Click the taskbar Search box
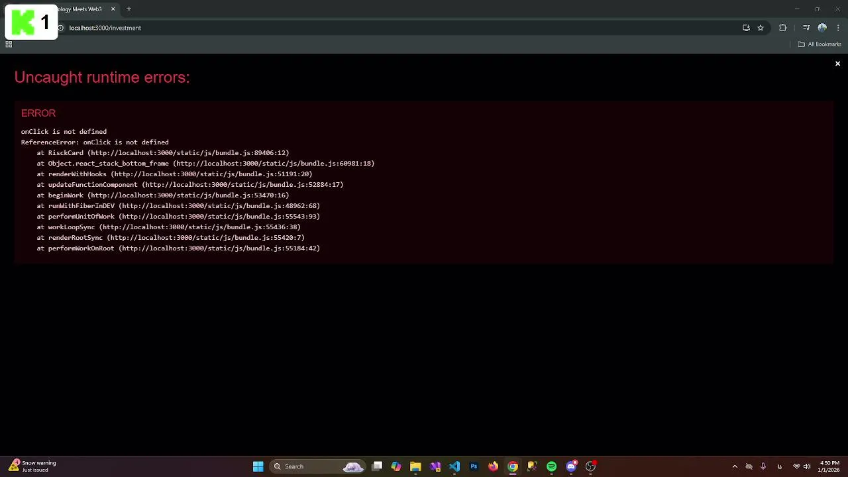The image size is (848, 477). [x=317, y=466]
